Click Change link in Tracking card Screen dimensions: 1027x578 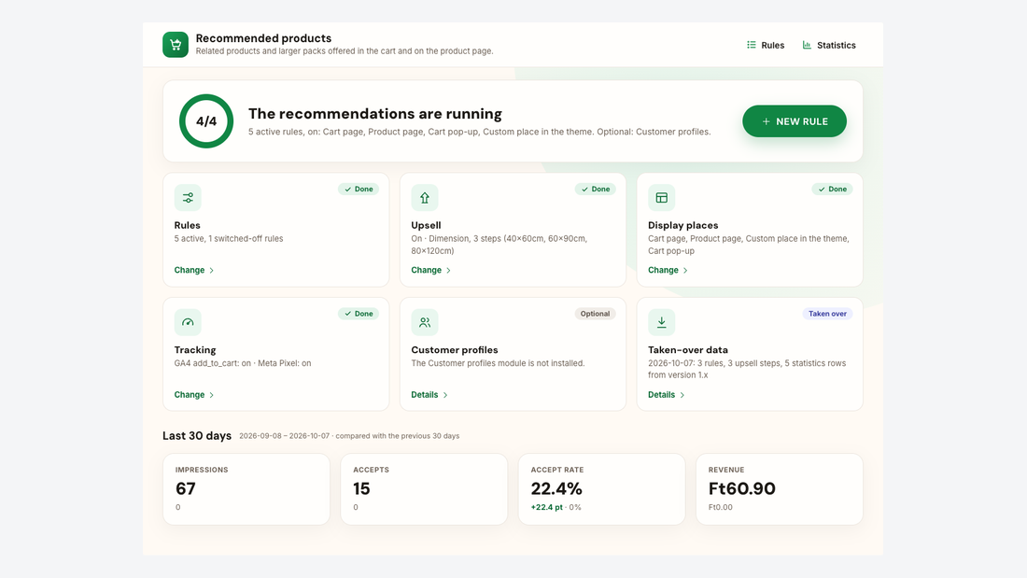point(194,394)
